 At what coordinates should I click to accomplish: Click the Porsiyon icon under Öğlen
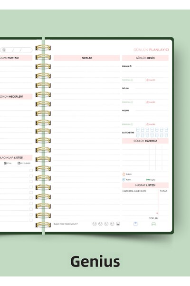[132, 102]
